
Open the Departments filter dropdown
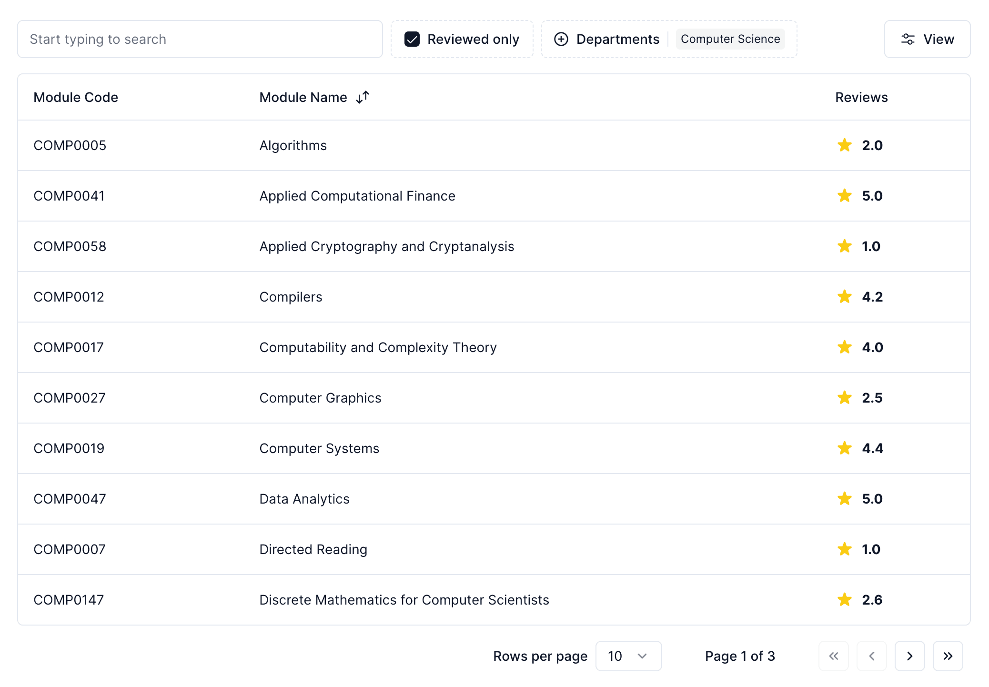(x=617, y=39)
